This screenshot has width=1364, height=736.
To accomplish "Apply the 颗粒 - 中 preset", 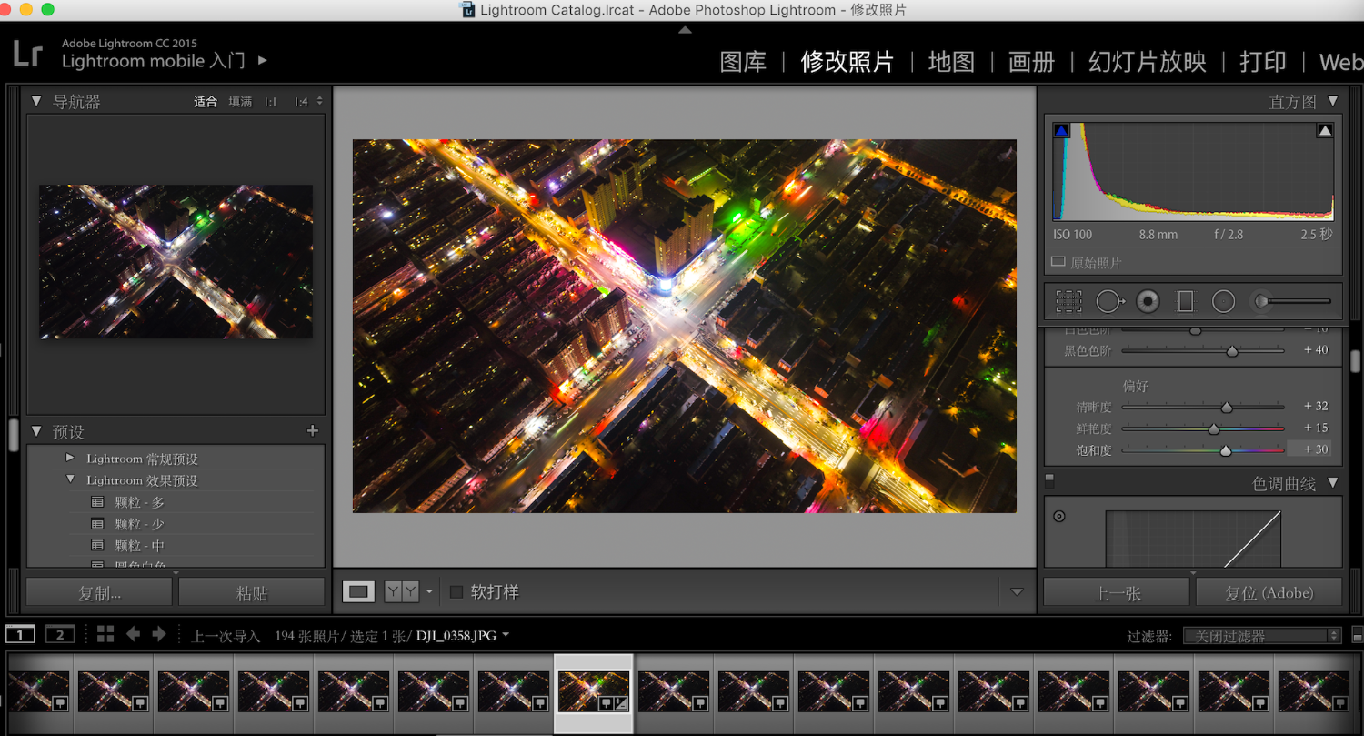I will click(x=139, y=546).
